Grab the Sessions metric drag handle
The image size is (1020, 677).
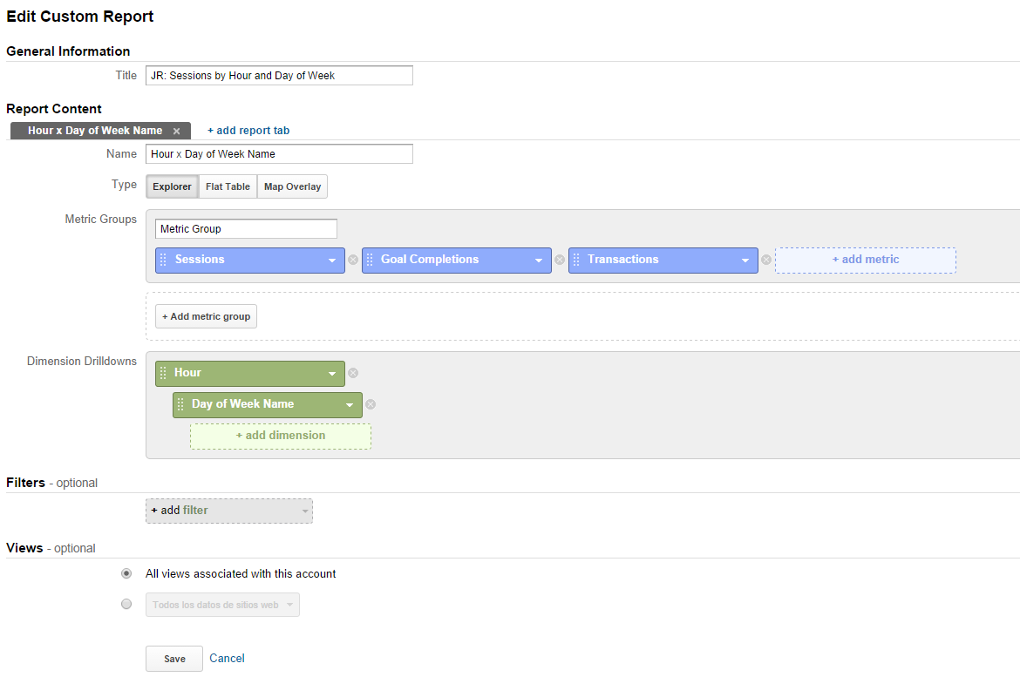pos(163,260)
